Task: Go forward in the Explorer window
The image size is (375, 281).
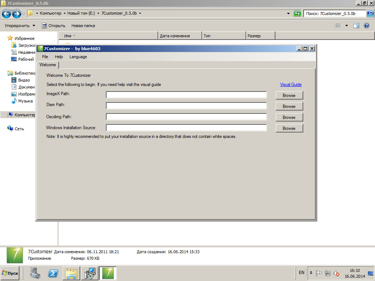Action: click(16, 14)
